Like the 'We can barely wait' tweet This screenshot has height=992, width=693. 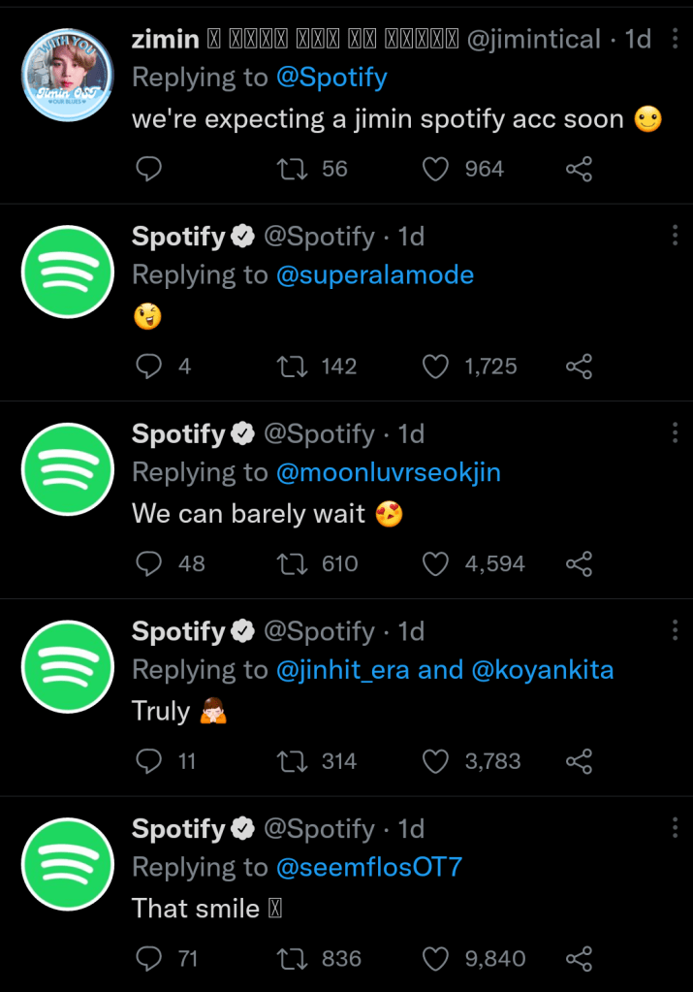coord(437,563)
